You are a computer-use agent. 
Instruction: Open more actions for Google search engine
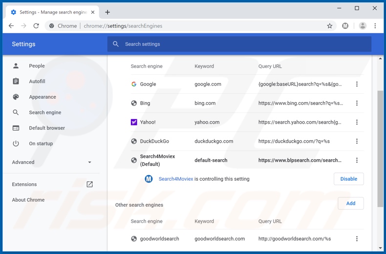[357, 84]
